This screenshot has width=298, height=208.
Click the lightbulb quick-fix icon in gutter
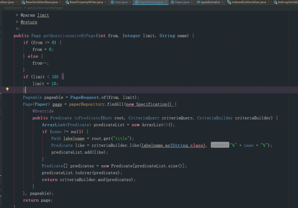(7, 89)
